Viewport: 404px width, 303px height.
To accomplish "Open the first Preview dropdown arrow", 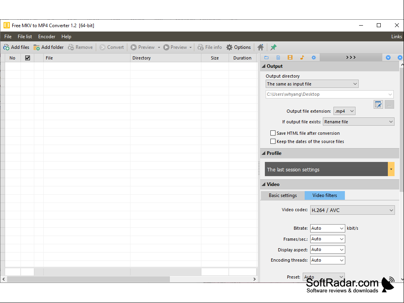I will (x=159, y=47).
